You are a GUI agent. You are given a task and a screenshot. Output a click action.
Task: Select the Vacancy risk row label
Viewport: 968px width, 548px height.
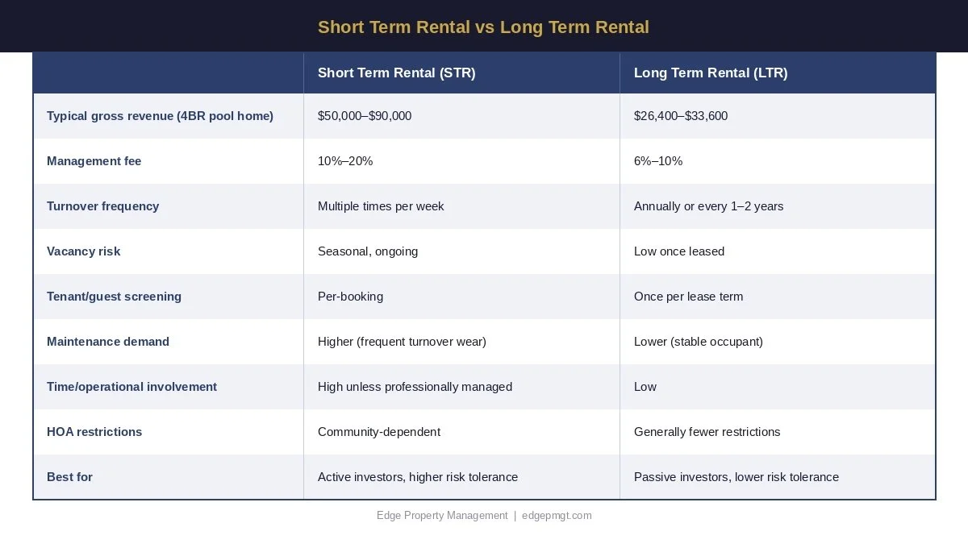83,251
